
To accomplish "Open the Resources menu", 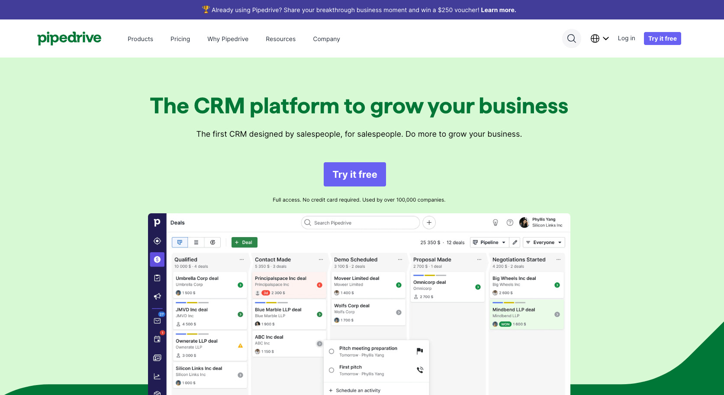I will (x=280, y=39).
